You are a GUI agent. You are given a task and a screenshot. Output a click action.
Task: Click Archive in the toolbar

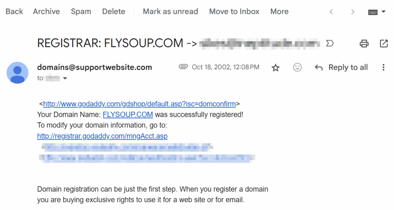47,12
